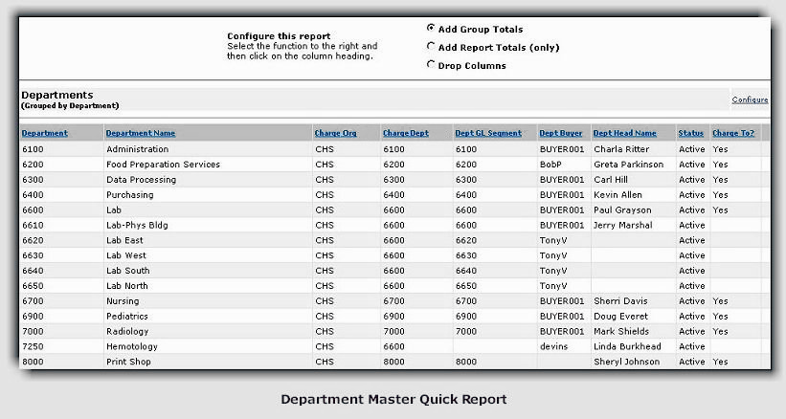Select the Print Shop row

129,362
